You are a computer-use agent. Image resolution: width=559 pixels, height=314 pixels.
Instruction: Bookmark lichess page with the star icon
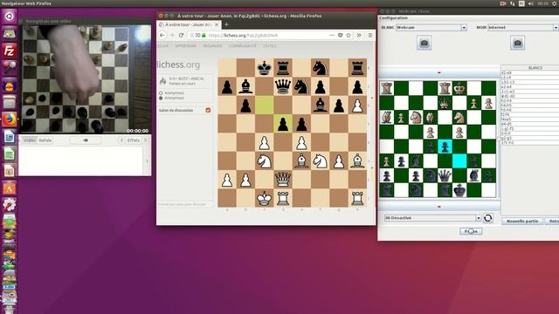point(349,35)
